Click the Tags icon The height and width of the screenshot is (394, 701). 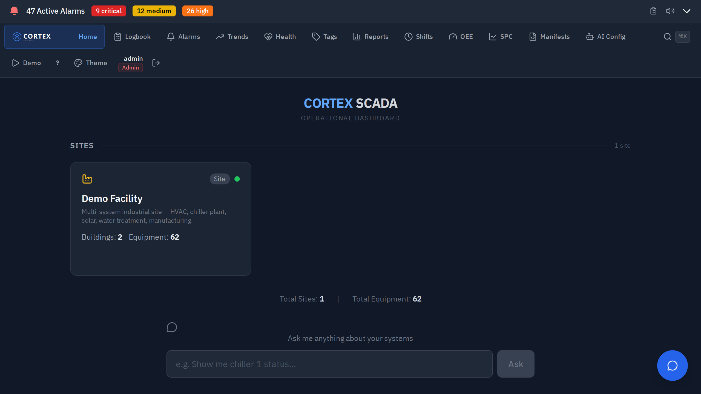click(x=315, y=36)
